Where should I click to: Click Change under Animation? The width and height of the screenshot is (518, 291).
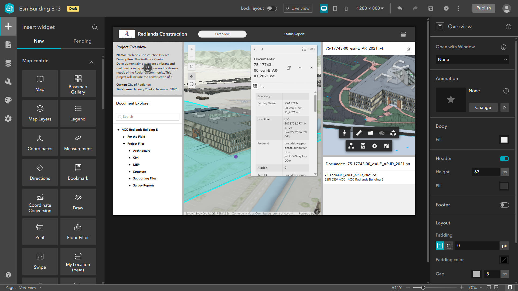pos(483,107)
